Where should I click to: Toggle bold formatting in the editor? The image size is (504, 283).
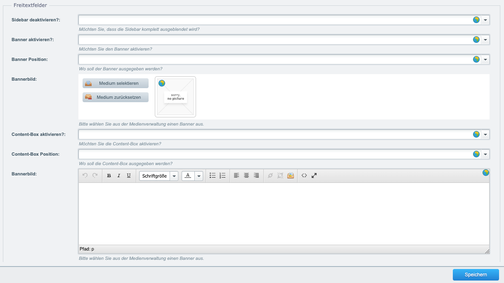pyautogui.click(x=109, y=175)
